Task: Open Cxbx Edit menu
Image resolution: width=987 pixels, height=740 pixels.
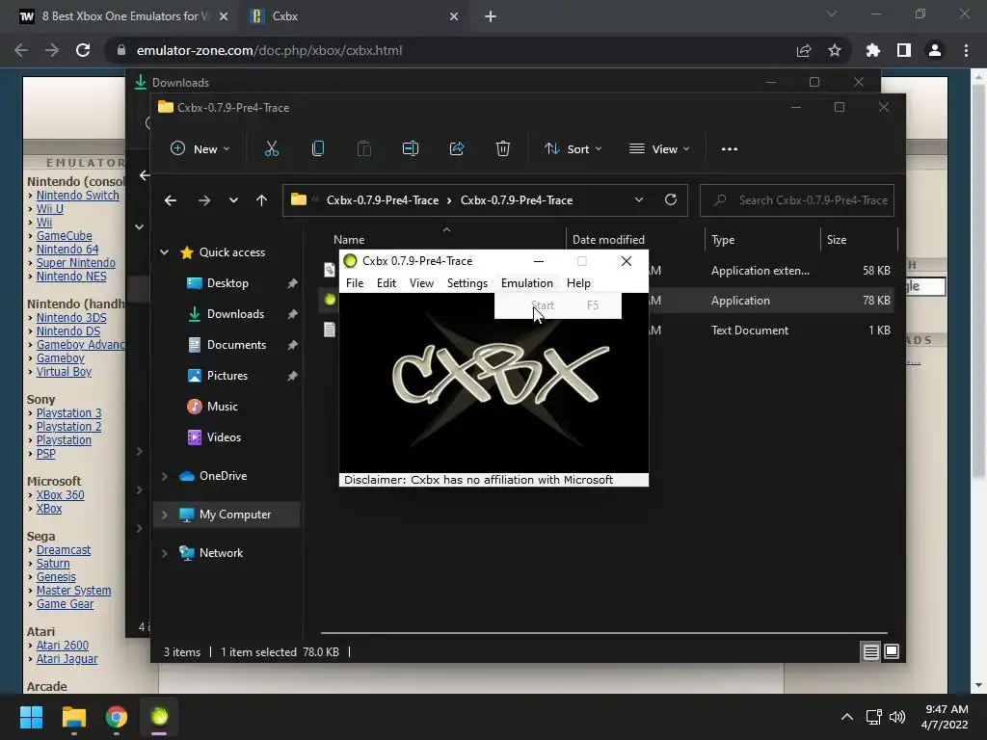Action: 387,283
